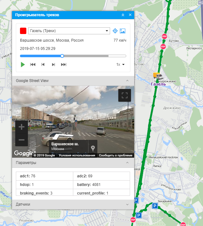Click the timestamp 2019-07-15 05:29:29
The image size is (203, 226).
point(38,49)
